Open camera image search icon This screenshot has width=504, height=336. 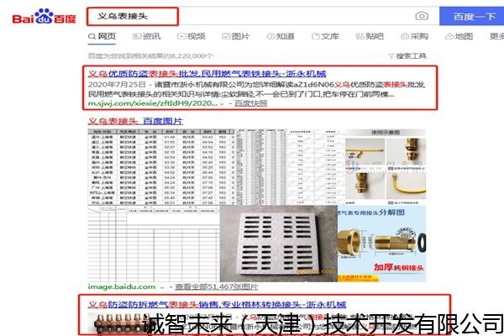pos(422,16)
